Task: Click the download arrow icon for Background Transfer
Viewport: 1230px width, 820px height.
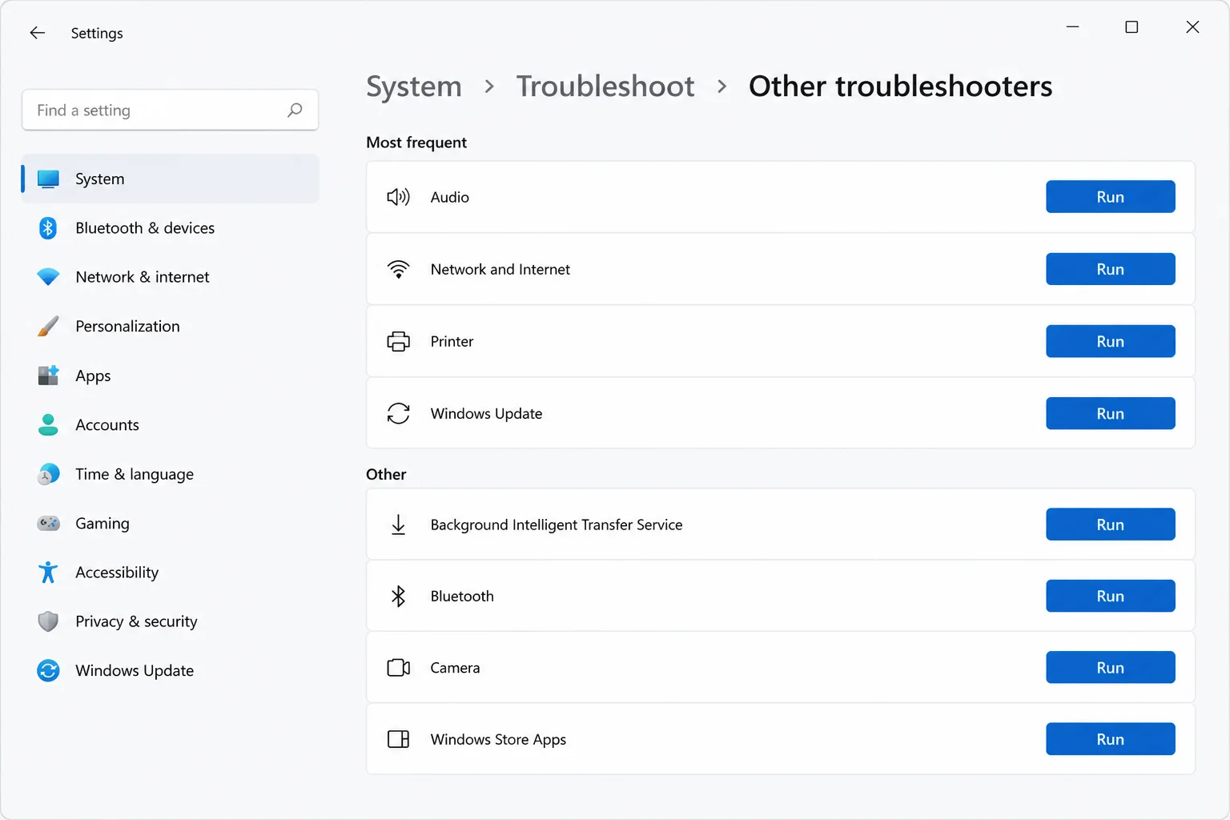Action: (x=398, y=525)
